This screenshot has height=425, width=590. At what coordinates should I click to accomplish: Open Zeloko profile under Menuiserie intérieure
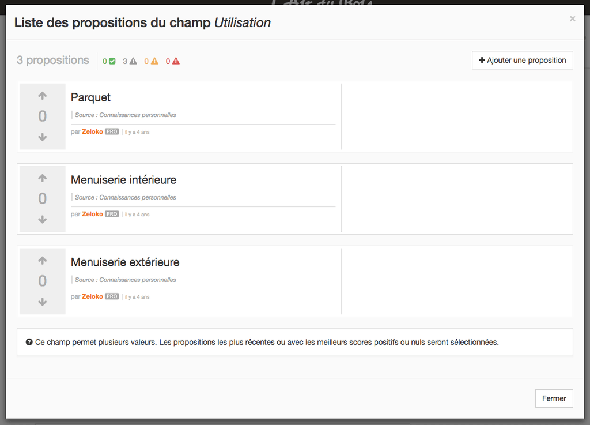(x=92, y=214)
